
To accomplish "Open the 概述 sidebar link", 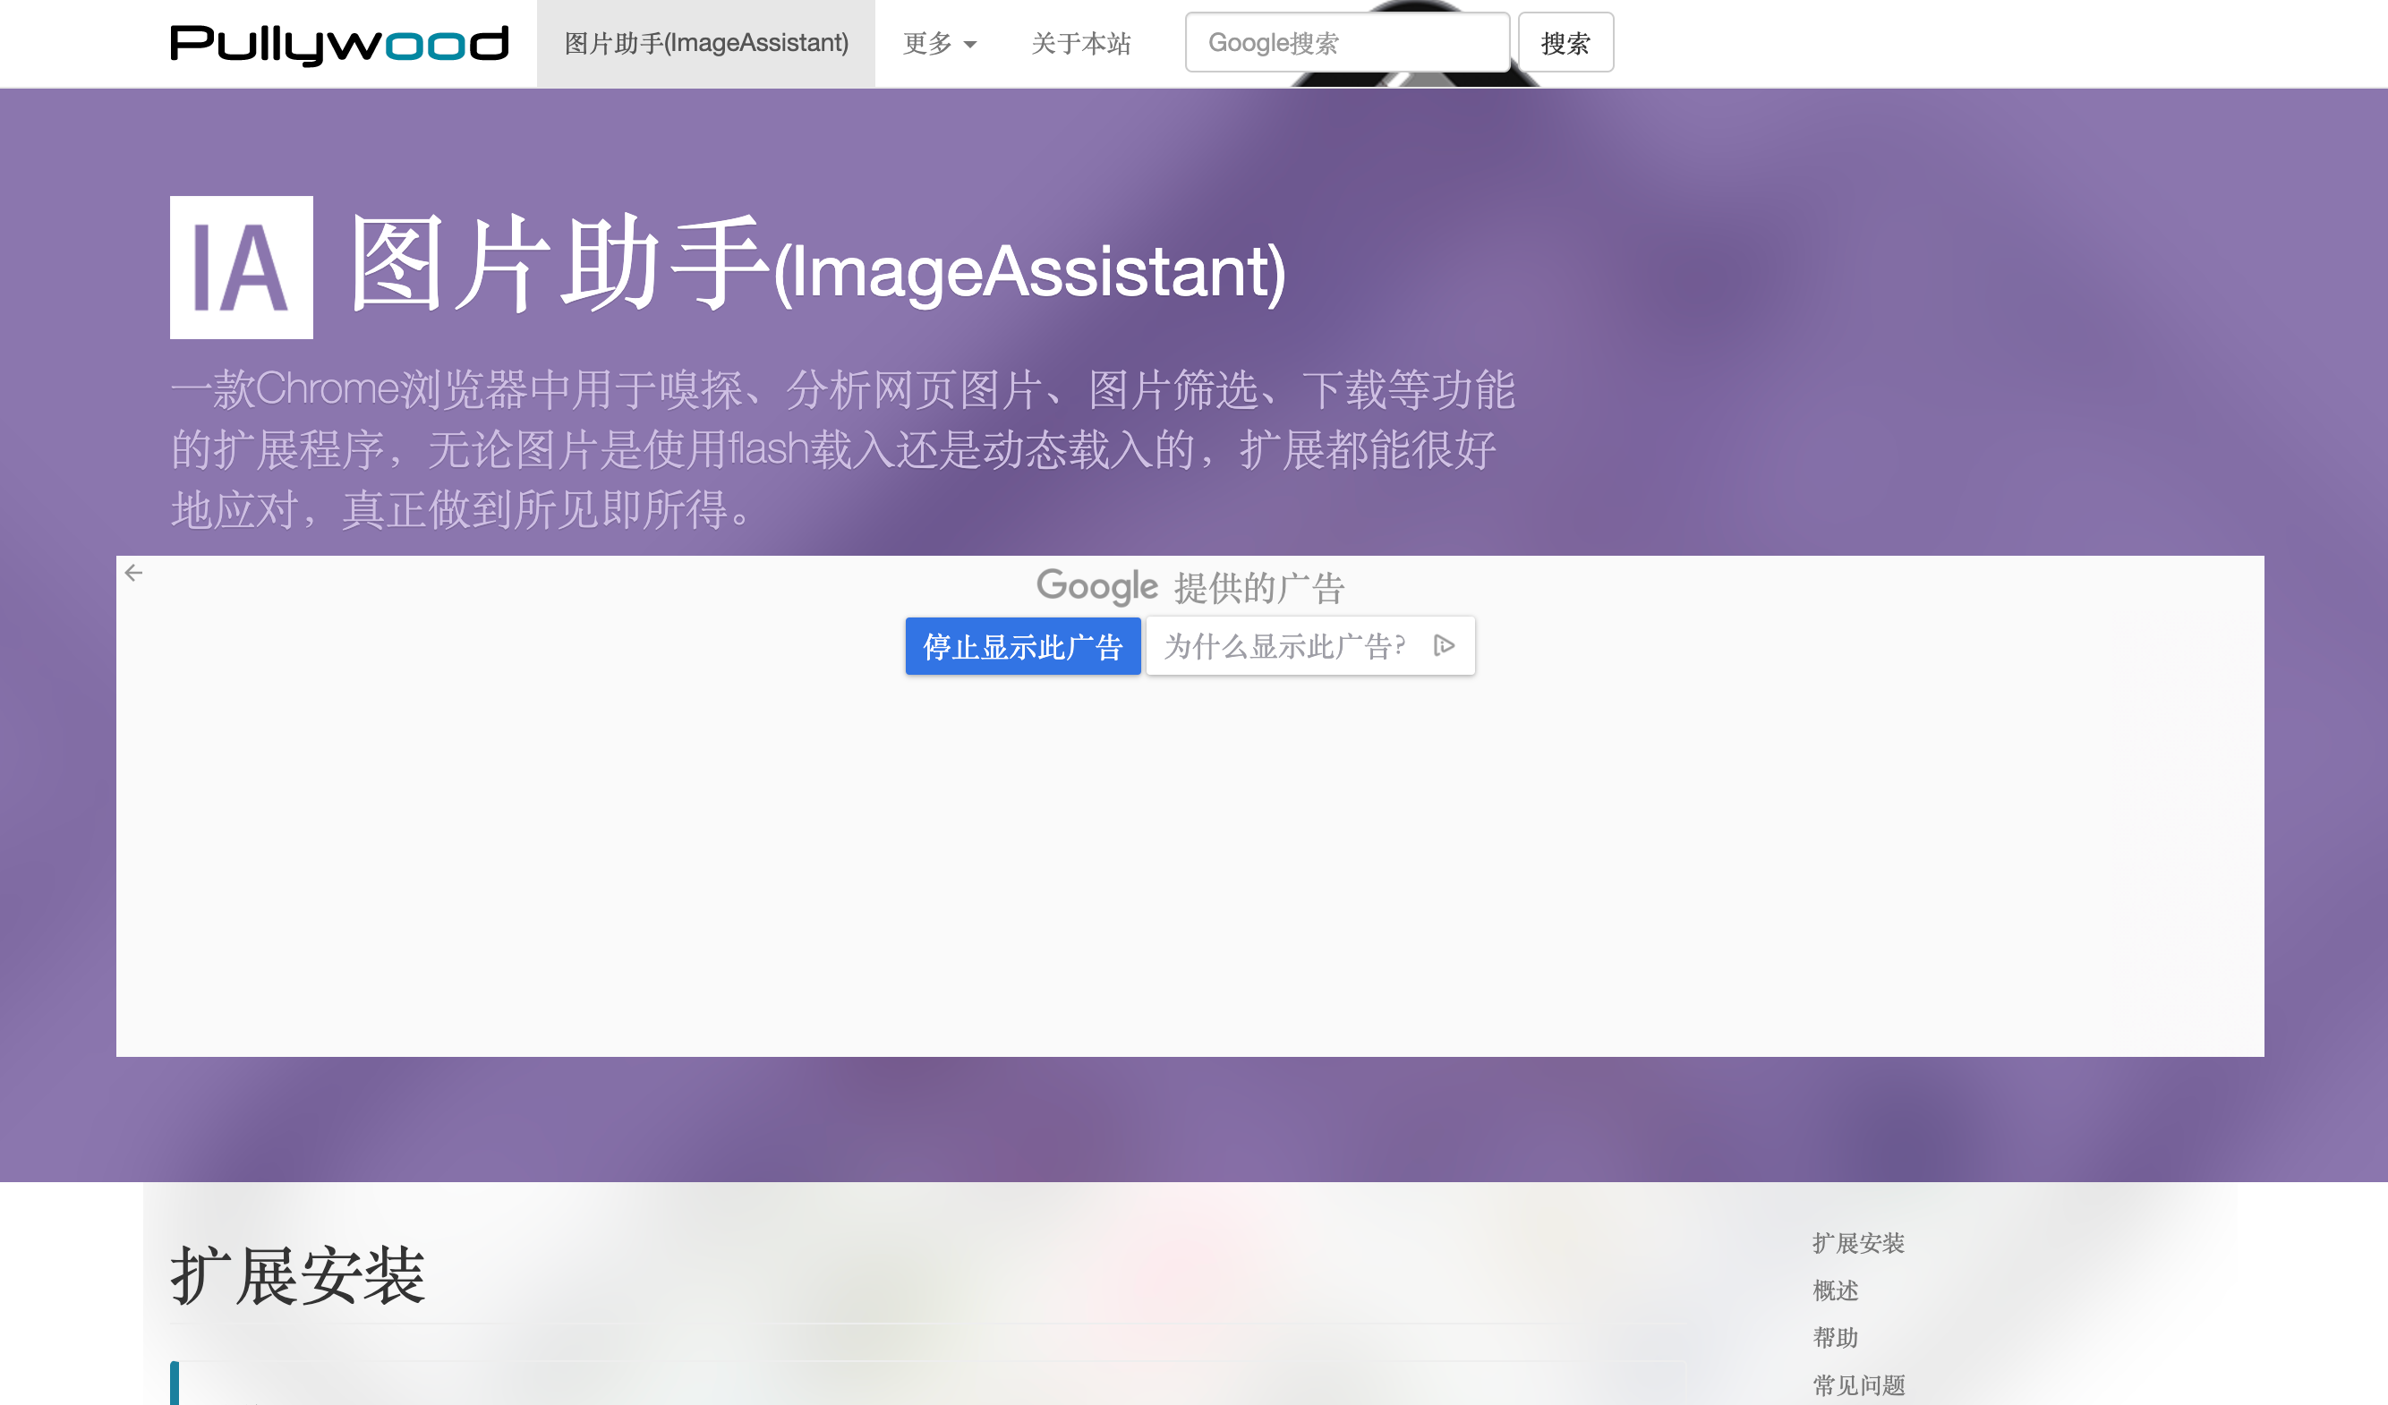I will (1835, 1290).
